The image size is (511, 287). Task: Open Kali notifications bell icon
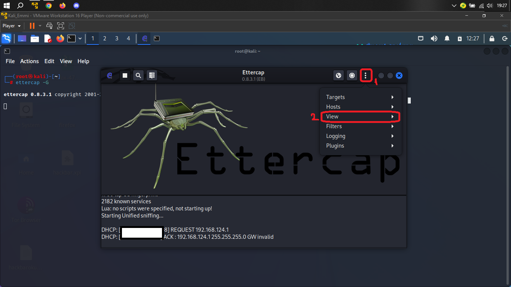447,38
